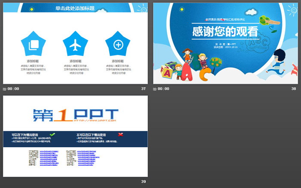
Task: Click the transition star icon under slide 37
Action: 5,89
